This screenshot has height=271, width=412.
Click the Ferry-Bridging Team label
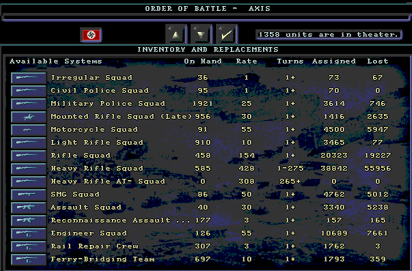coord(102,259)
